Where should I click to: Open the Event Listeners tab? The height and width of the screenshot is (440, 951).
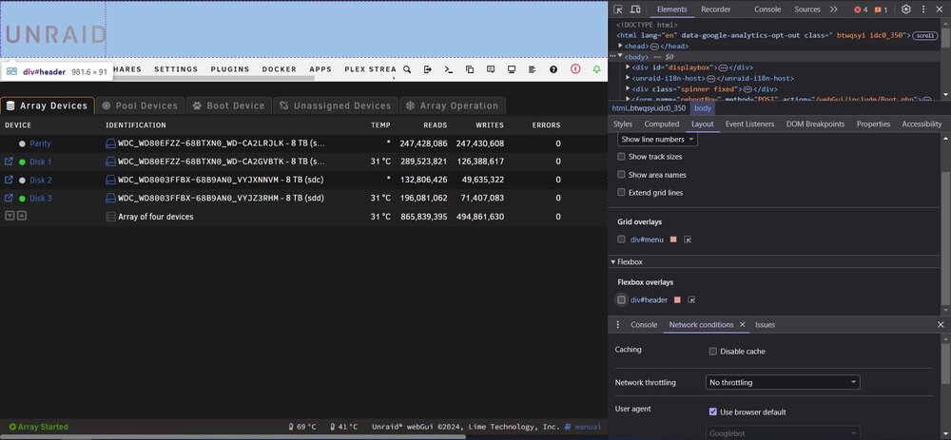[x=749, y=124]
